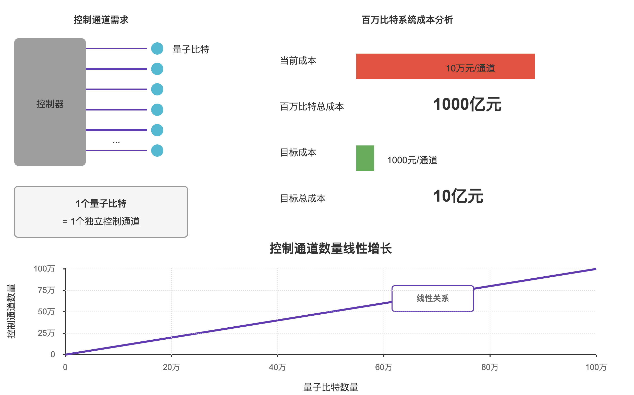Click the 20万 x-axis tick label
This screenshot has height=395, width=634.
click(x=171, y=367)
